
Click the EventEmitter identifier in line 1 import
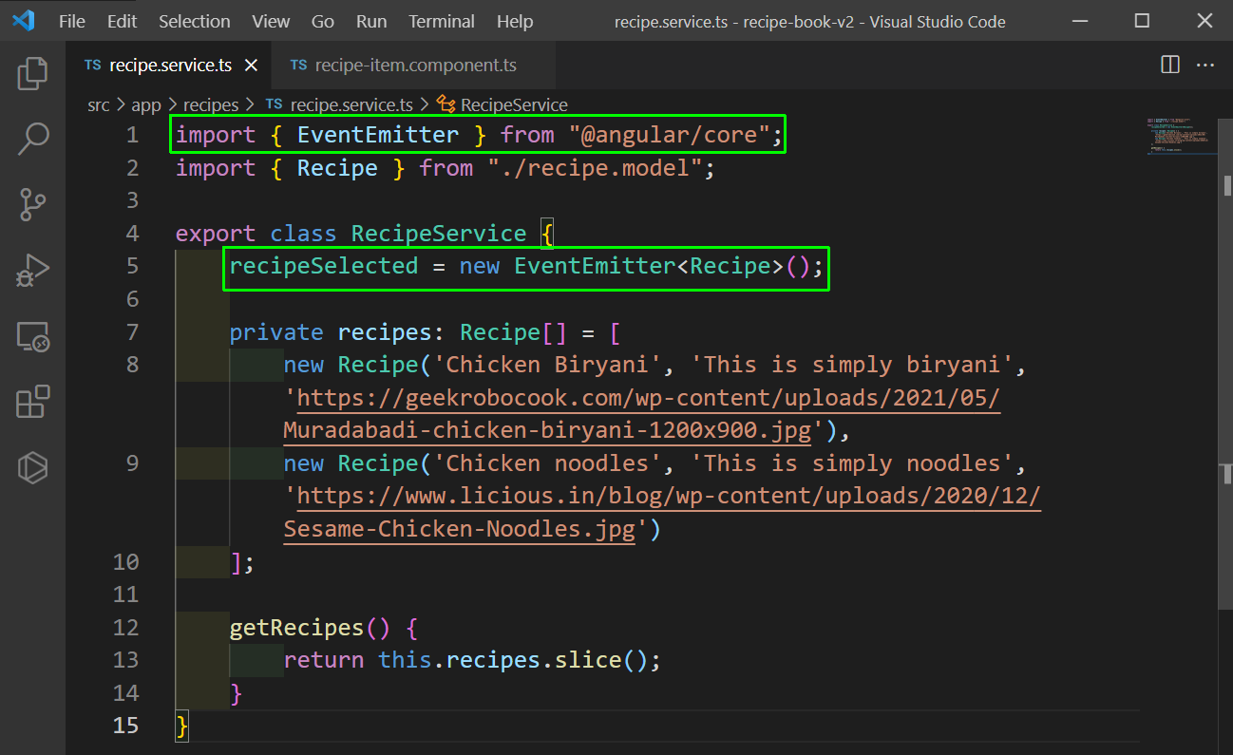[x=378, y=135]
